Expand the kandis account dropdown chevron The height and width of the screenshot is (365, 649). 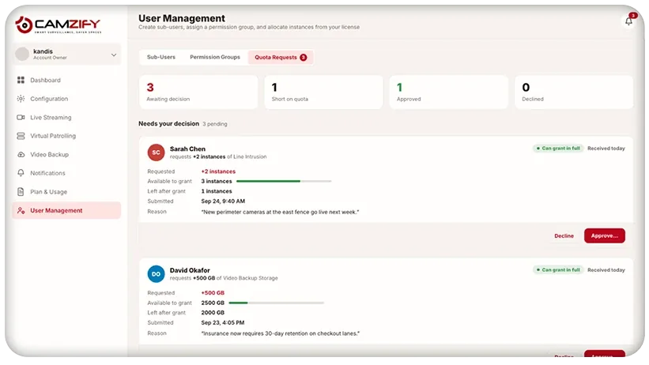pyautogui.click(x=113, y=55)
